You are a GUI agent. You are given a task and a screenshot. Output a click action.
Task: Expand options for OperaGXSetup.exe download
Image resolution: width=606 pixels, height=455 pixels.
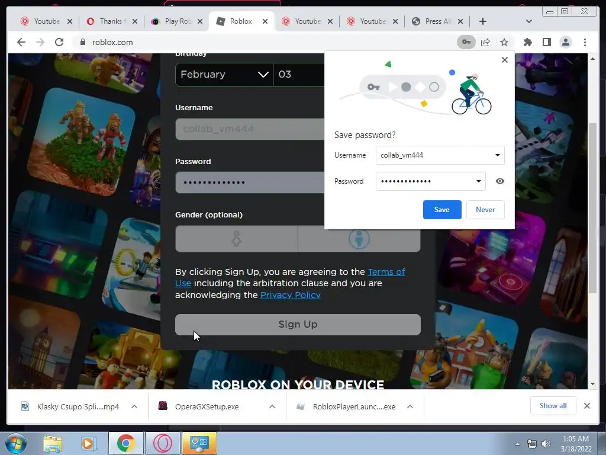pos(272,406)
